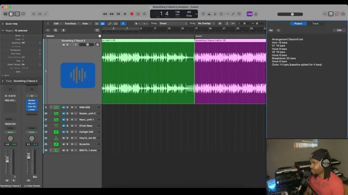Screen dimensions: 348x195
Task: Mute the DTrain Bass track
Action: pos(64,126)
